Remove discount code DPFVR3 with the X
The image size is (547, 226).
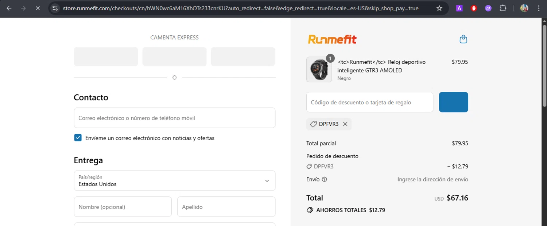345,124
